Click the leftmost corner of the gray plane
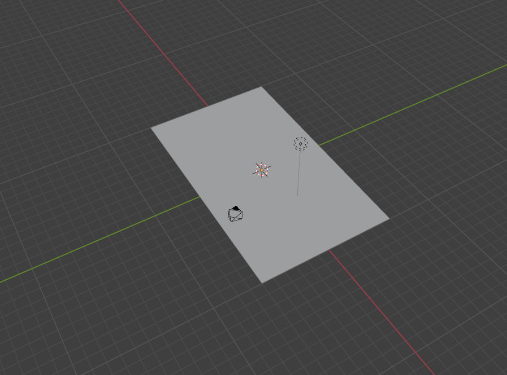507x375 pixels. 152,129
